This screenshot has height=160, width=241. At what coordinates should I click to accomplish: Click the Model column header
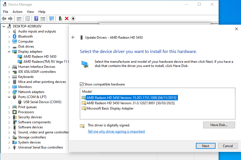point(87,92)
